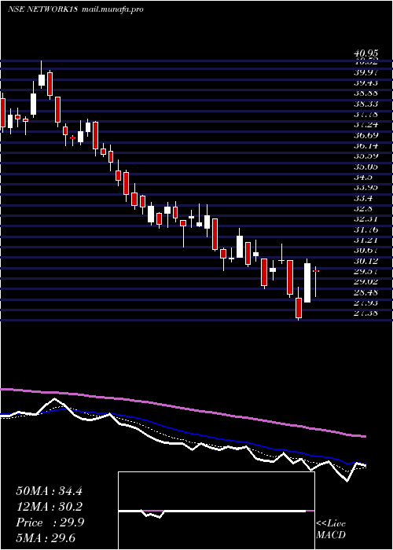Image resolution: width=393 pixels, height=550 pixels.
Task: Select the 39.43 price level label
Action: tap(365, 82)
